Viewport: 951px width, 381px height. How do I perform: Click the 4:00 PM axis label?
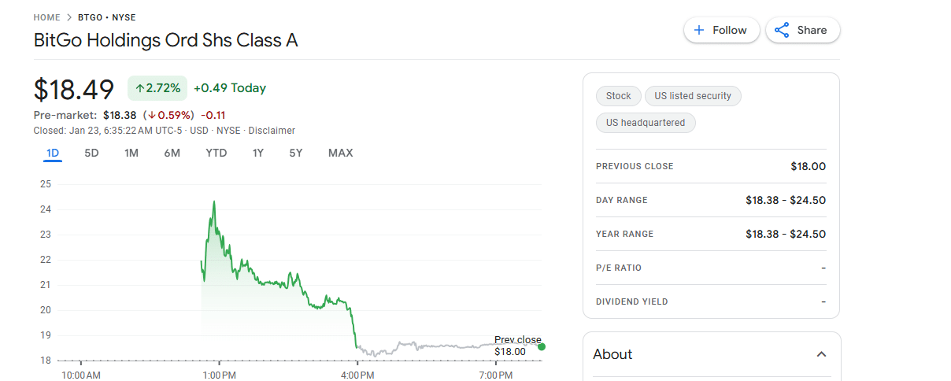[x=357, y=375]
